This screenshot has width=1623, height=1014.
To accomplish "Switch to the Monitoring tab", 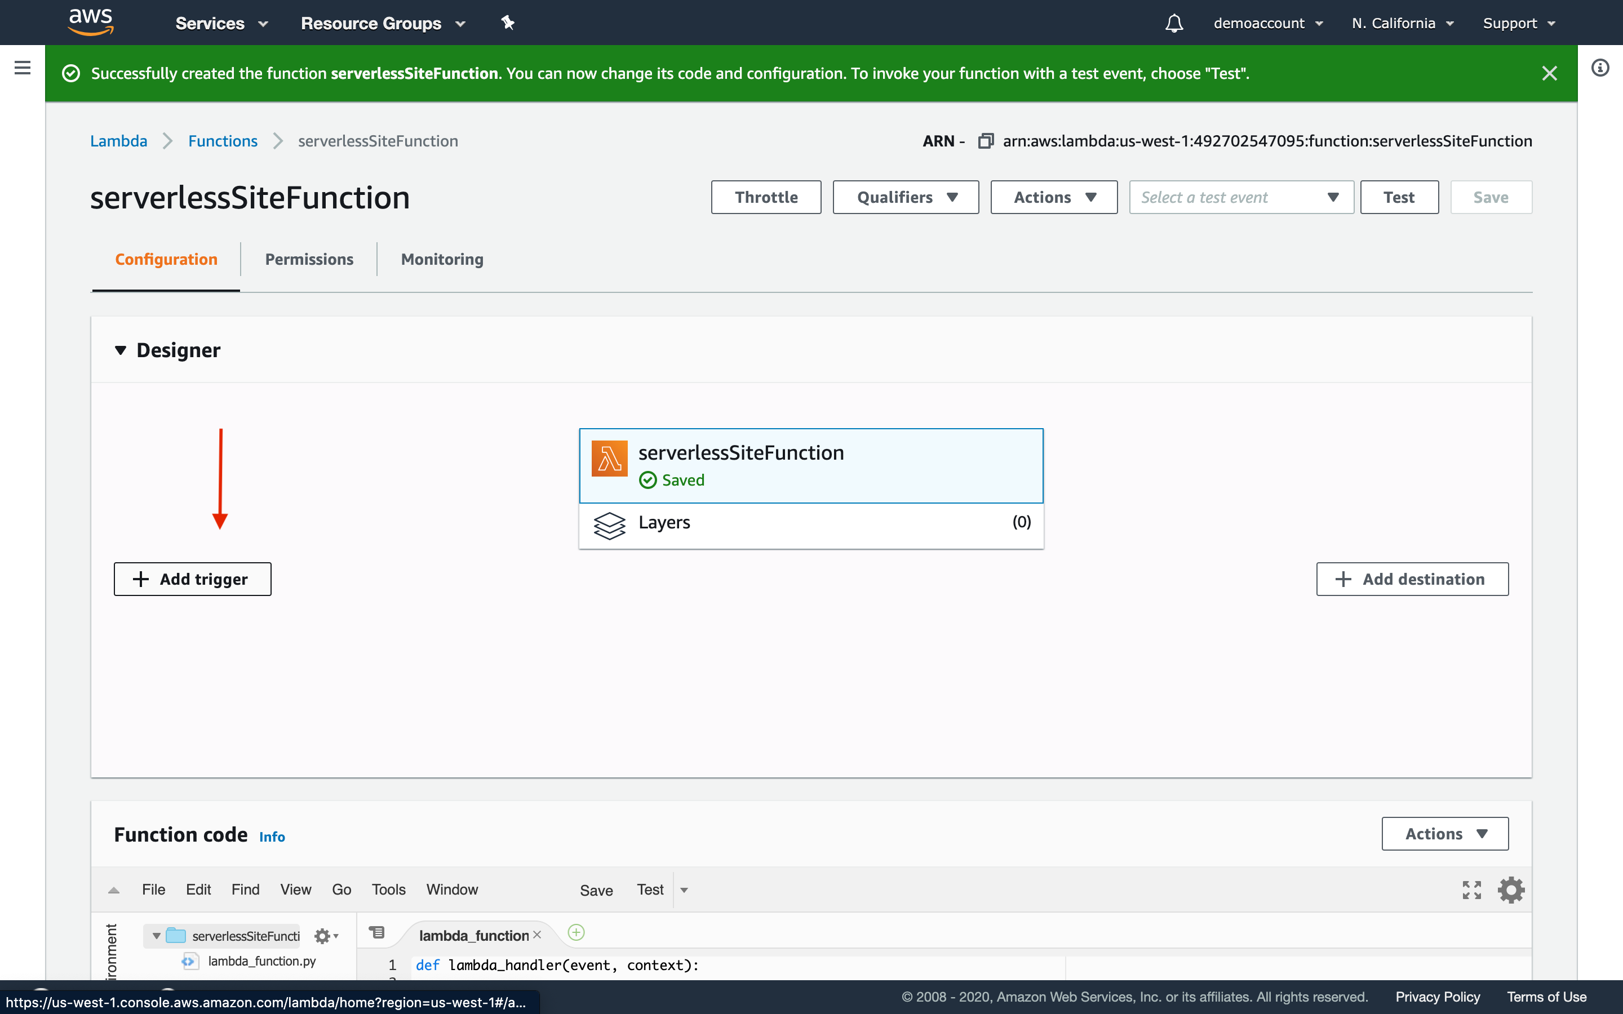I will pos(442,258).
